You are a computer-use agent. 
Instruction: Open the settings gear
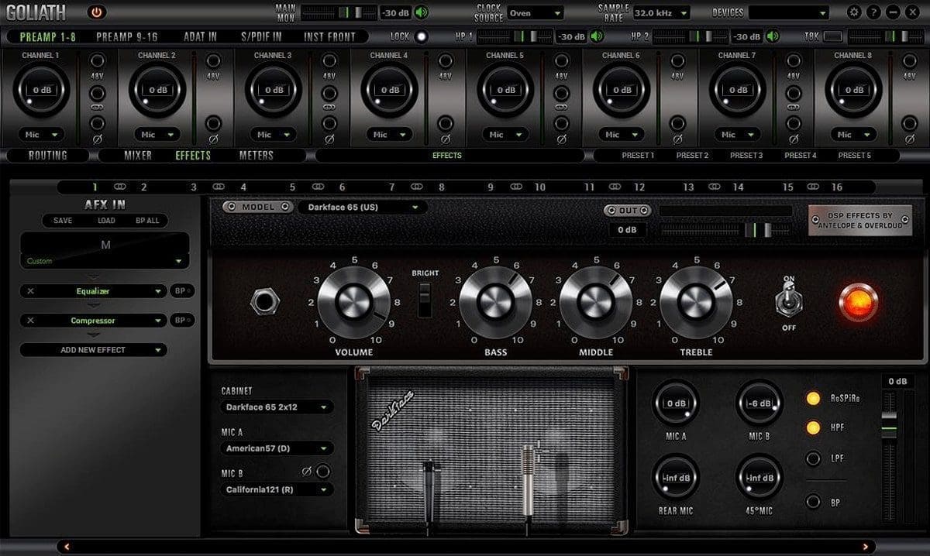(x=854, y=12)
